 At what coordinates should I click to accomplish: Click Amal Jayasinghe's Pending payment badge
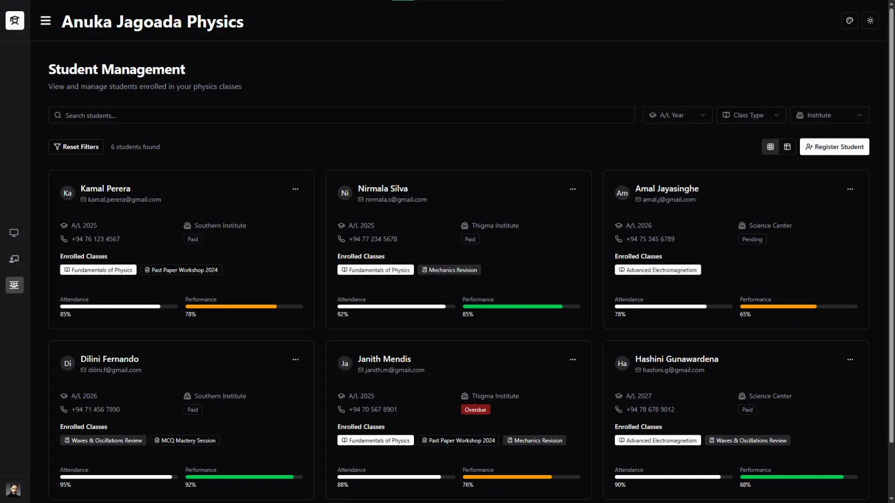(752, 239)
